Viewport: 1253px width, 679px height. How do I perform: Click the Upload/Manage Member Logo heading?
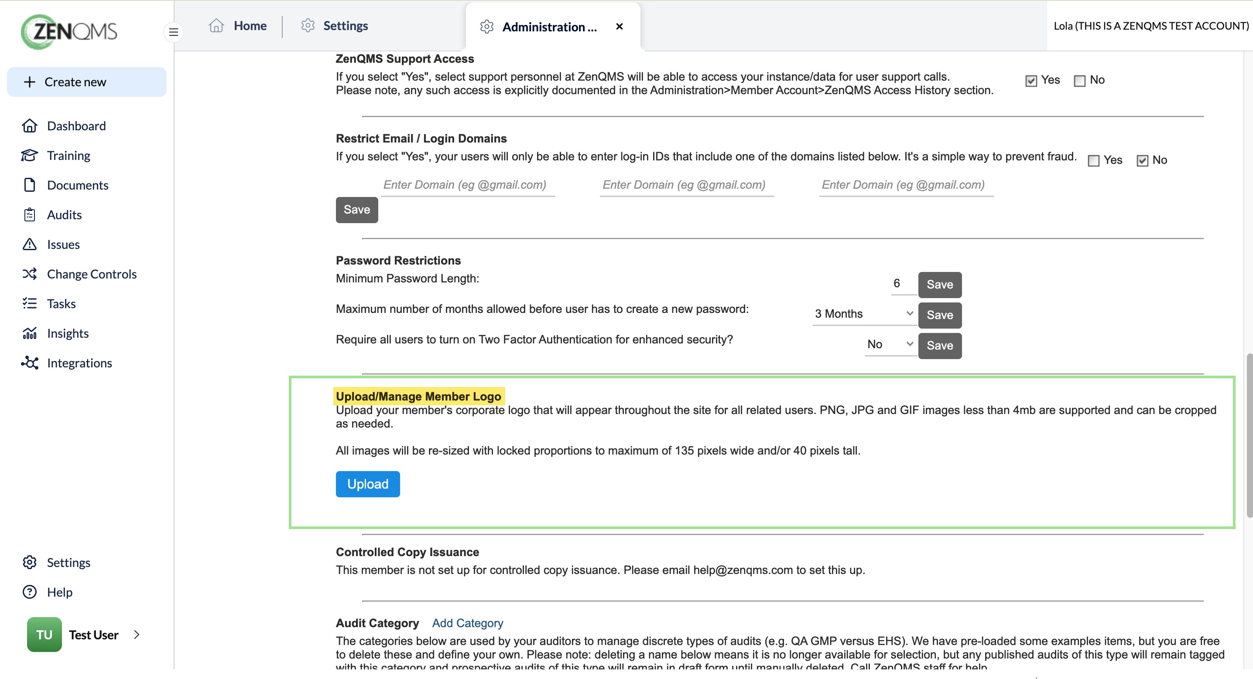tap(418, 396)
